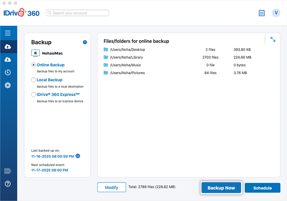Open the Restore cloud download sidebar icon
This screenshot has width=287, height=201.
pyautogui.click(x=8, y=60)
